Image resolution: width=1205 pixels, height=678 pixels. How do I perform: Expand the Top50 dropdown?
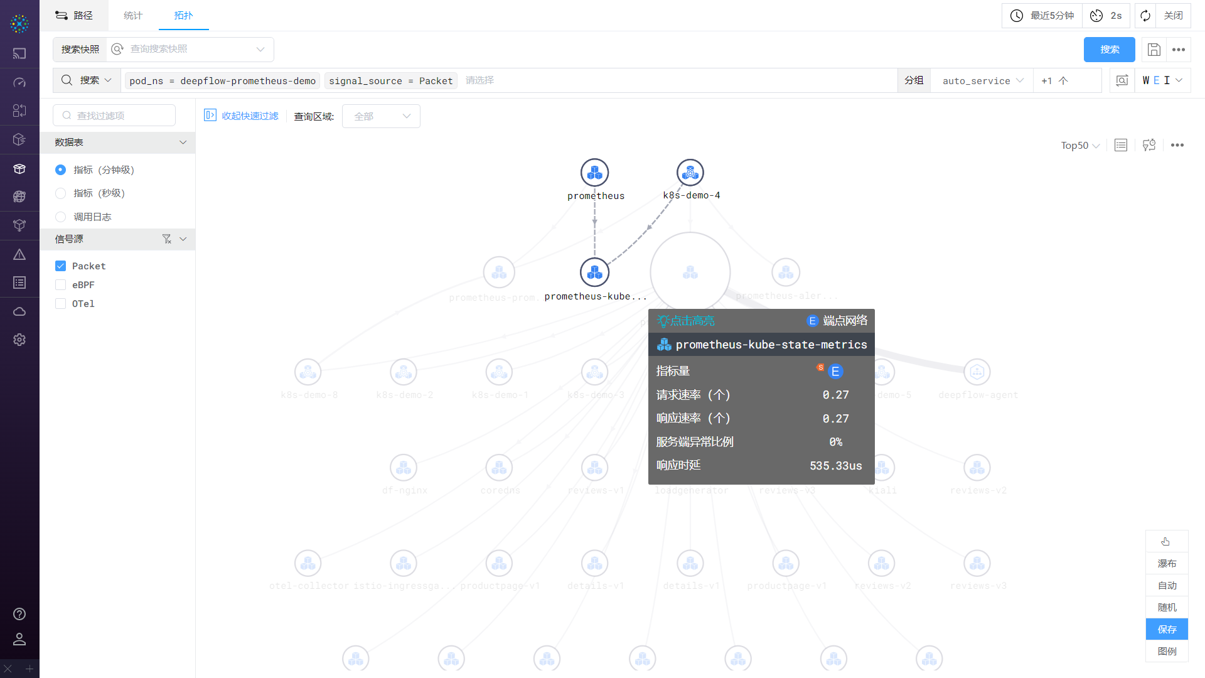tap(1079, 146)
